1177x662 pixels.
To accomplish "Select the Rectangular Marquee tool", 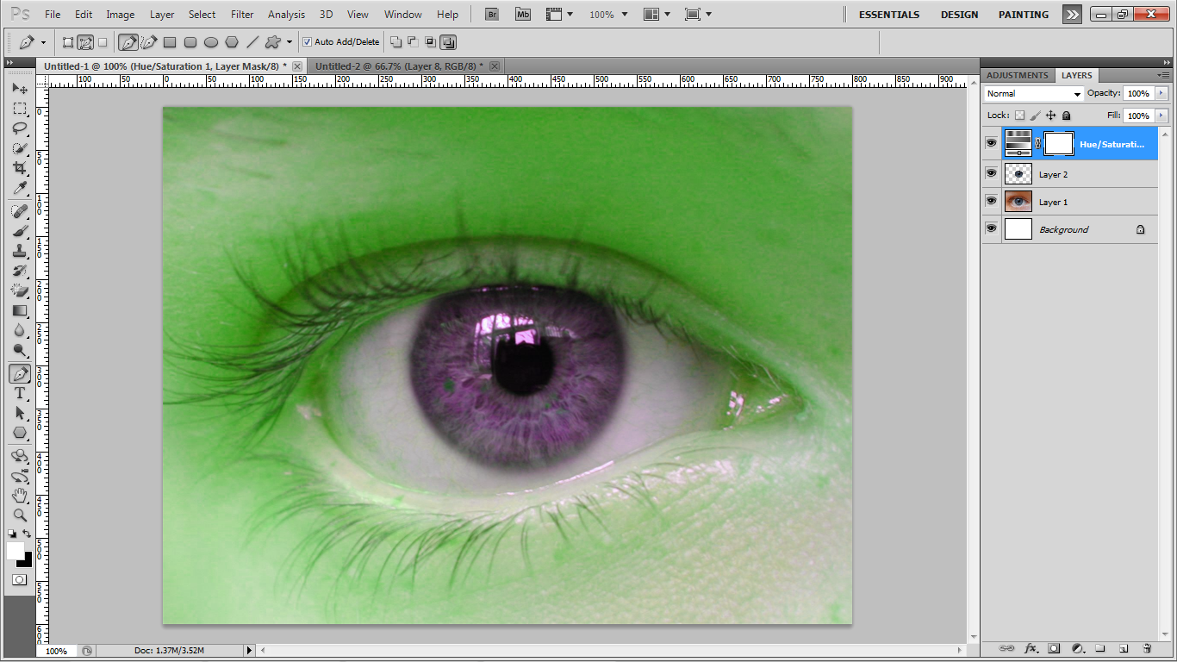I will [20, 109].
